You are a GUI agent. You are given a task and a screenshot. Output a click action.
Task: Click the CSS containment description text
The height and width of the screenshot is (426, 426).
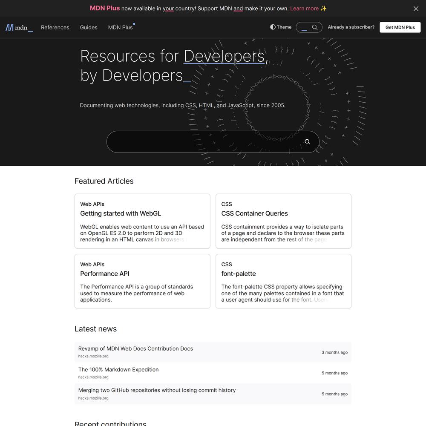283,233
